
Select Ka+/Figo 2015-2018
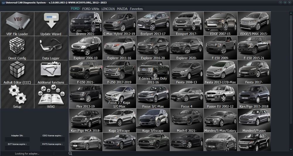254,96
